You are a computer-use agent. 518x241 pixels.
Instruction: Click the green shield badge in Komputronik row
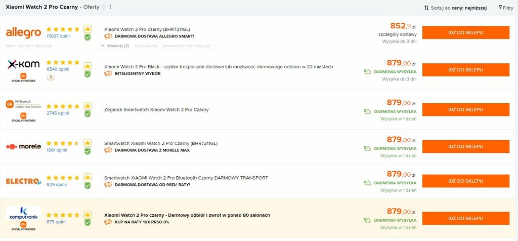[88, 222]
